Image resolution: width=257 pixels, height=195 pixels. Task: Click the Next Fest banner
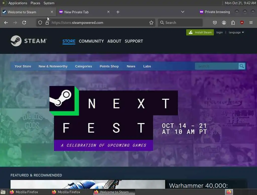click(x=128, y=119)
